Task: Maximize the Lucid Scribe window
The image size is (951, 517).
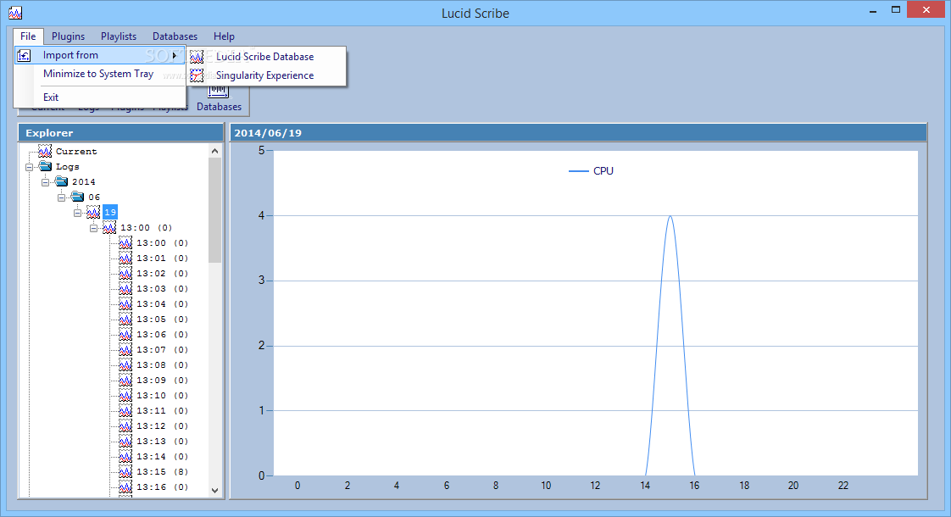Action: (x=896, y=10)
